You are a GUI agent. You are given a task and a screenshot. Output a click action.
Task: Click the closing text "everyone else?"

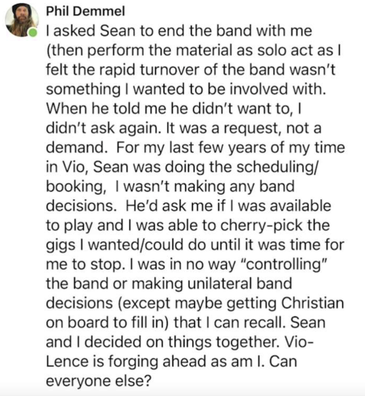98,381
